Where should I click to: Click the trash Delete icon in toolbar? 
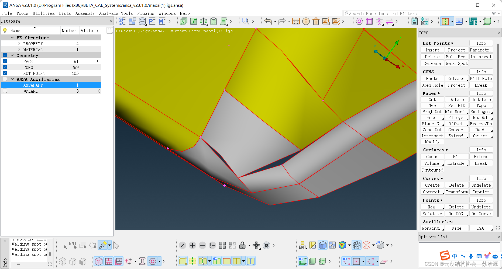coord(316,22)
